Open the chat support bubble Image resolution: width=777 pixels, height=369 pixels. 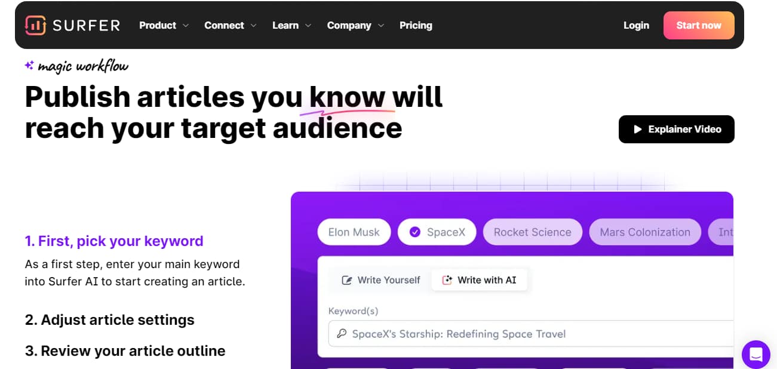755,355
